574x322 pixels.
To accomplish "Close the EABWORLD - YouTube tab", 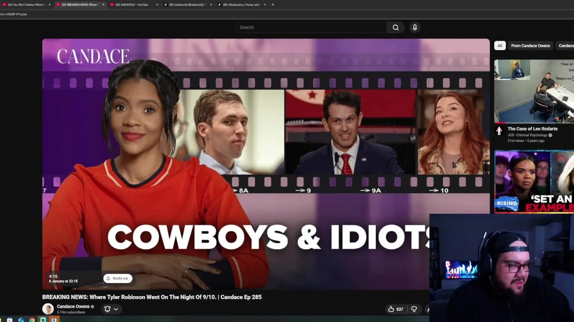I will coord(157,4).
